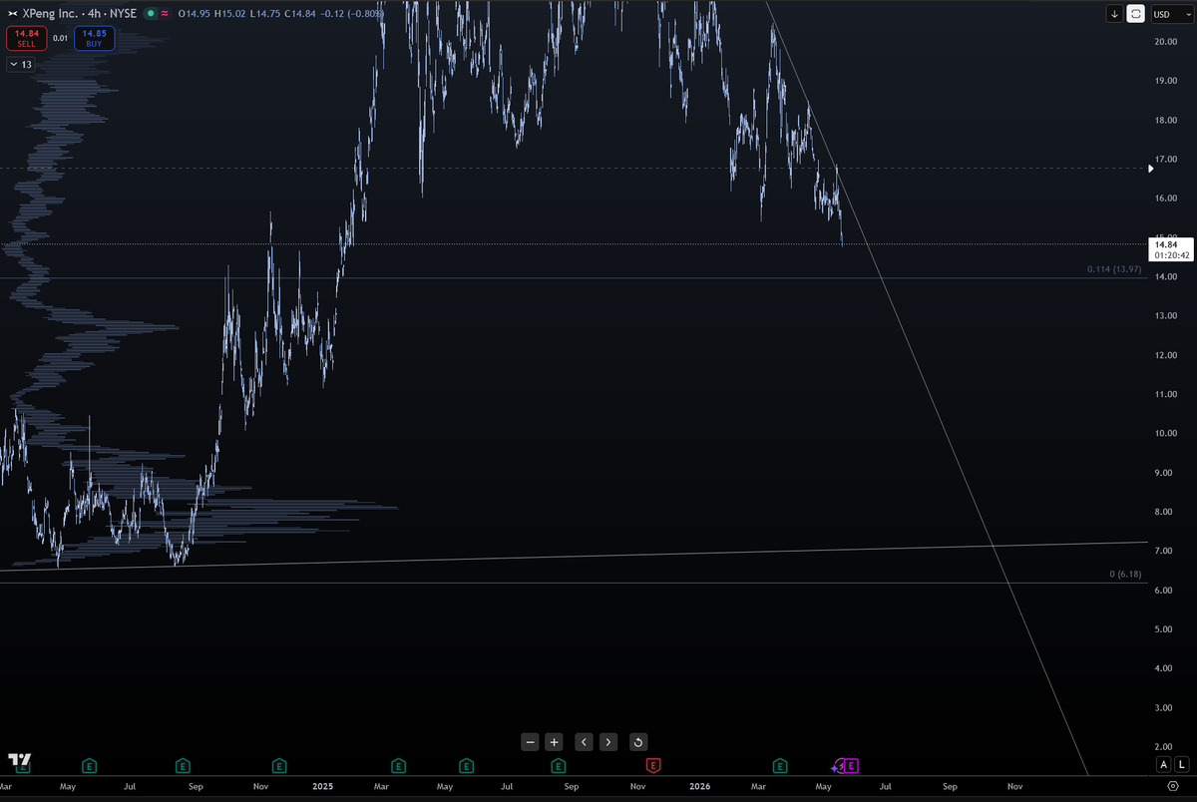This screenshot has height=802, width=1197.
Task: Select the Fib label 0 (6.18)
Action: coord(1124,575)
